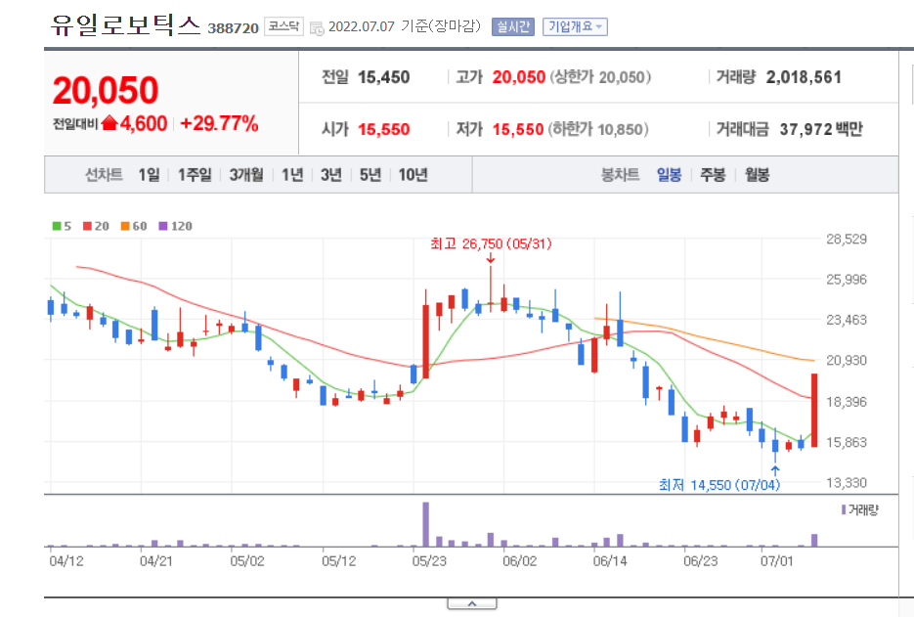Click the 선차트 label
The image size is (914, 617).
click(x=104, y=174)
